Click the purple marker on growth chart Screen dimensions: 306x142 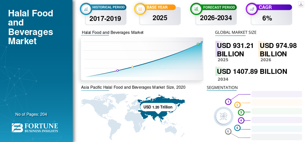pyautogui.click(x=117, y=70)
